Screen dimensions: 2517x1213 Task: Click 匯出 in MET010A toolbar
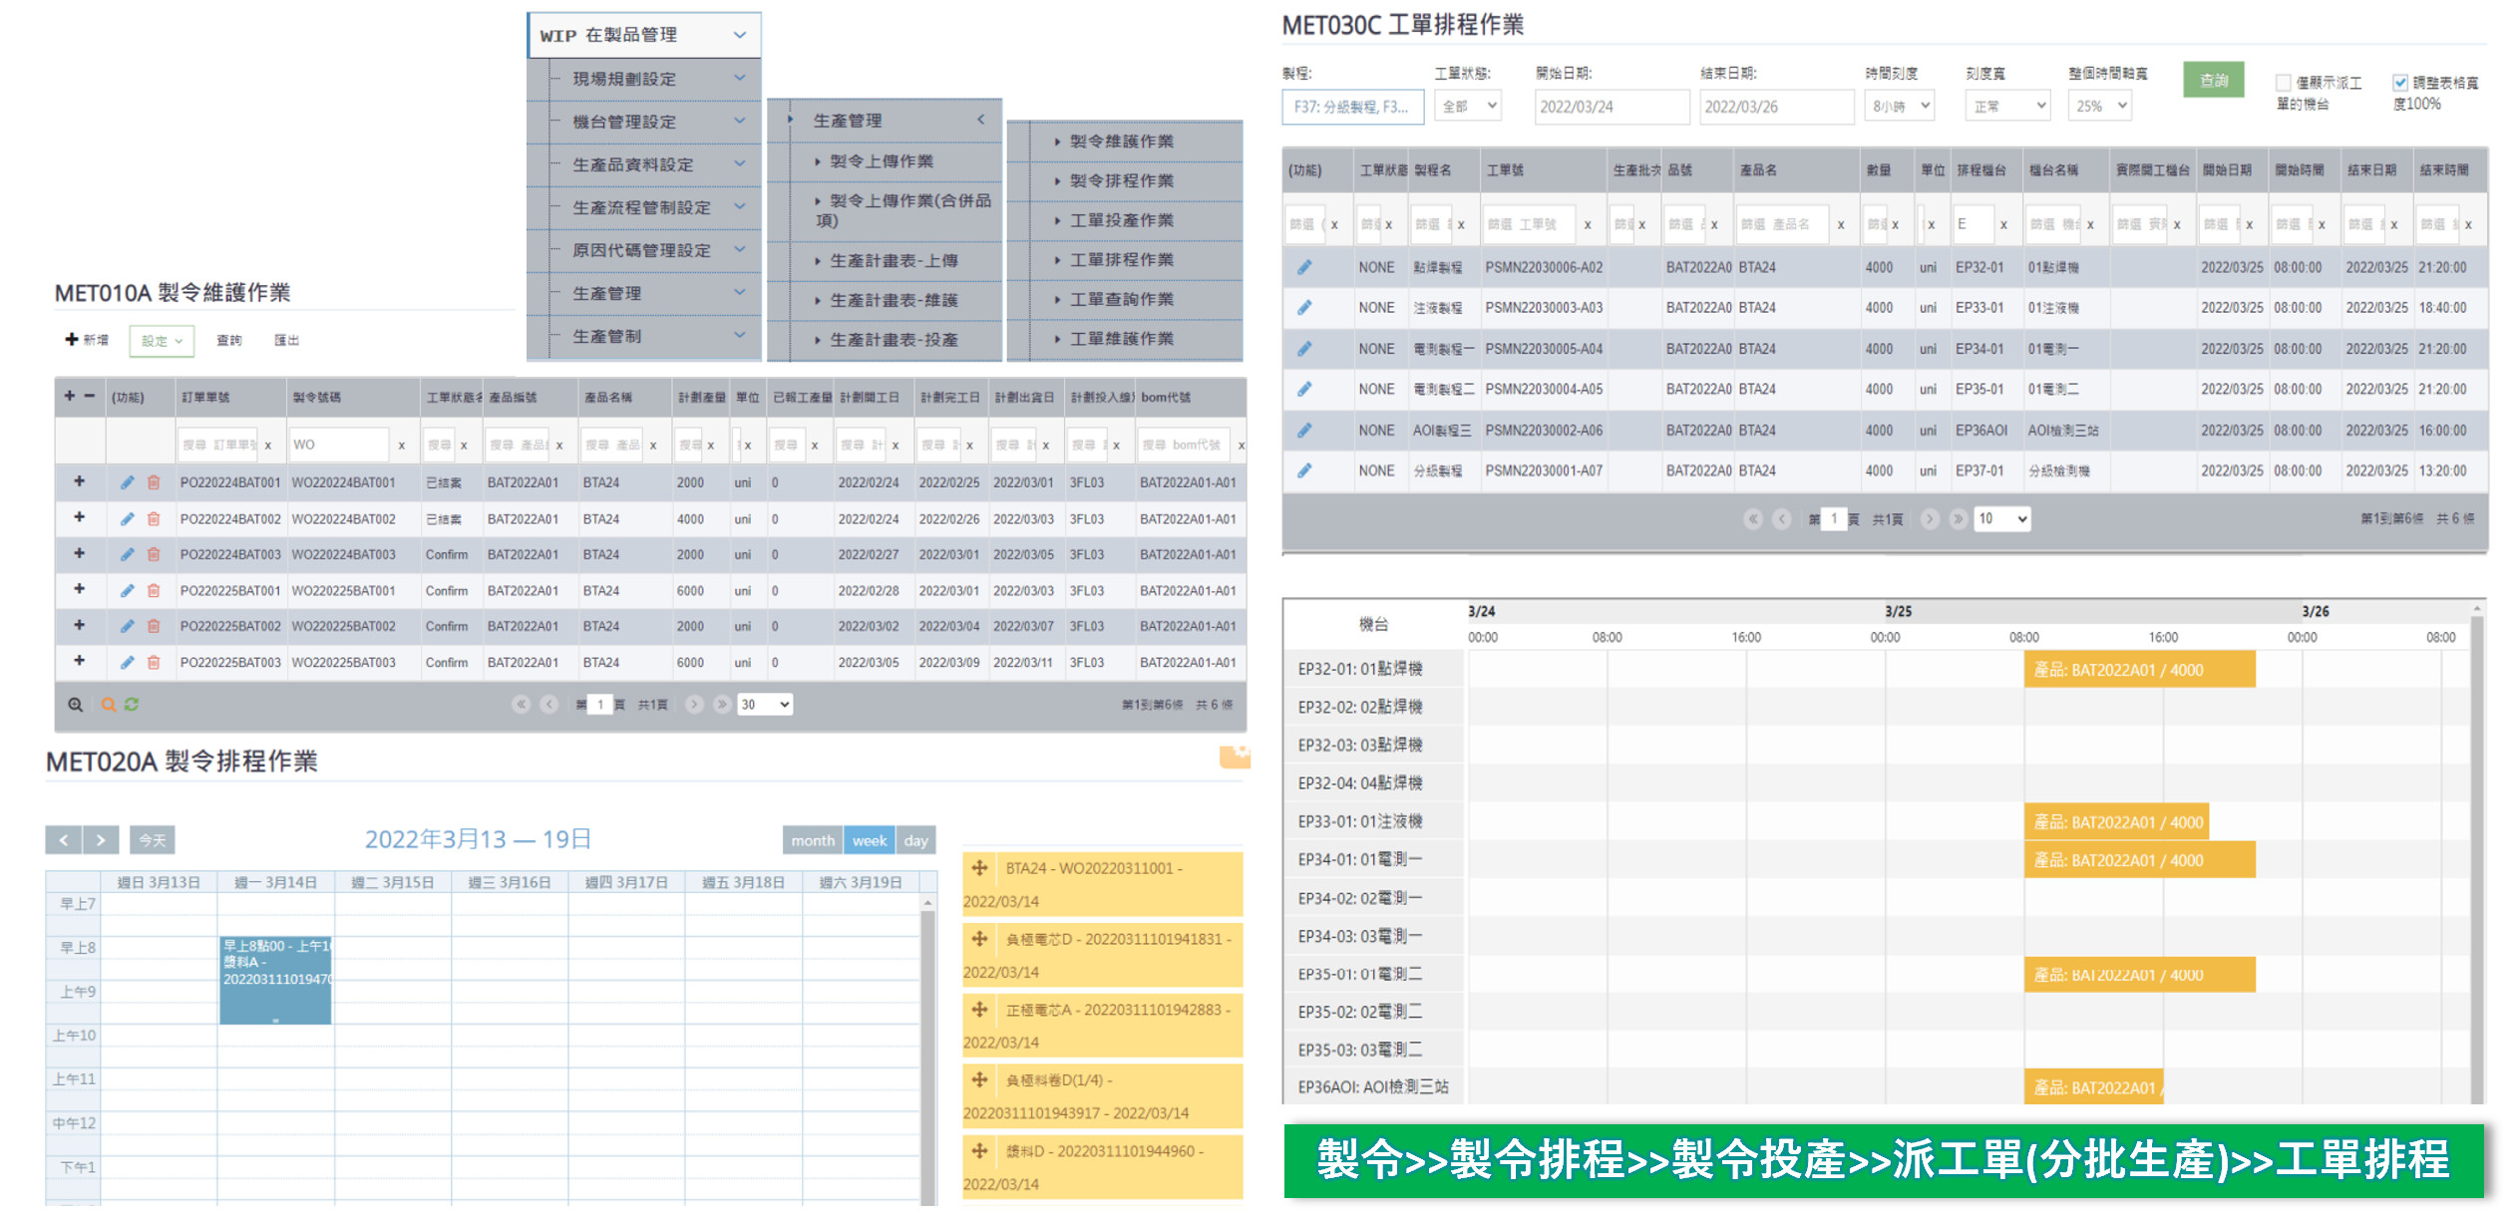coord(286,341)
